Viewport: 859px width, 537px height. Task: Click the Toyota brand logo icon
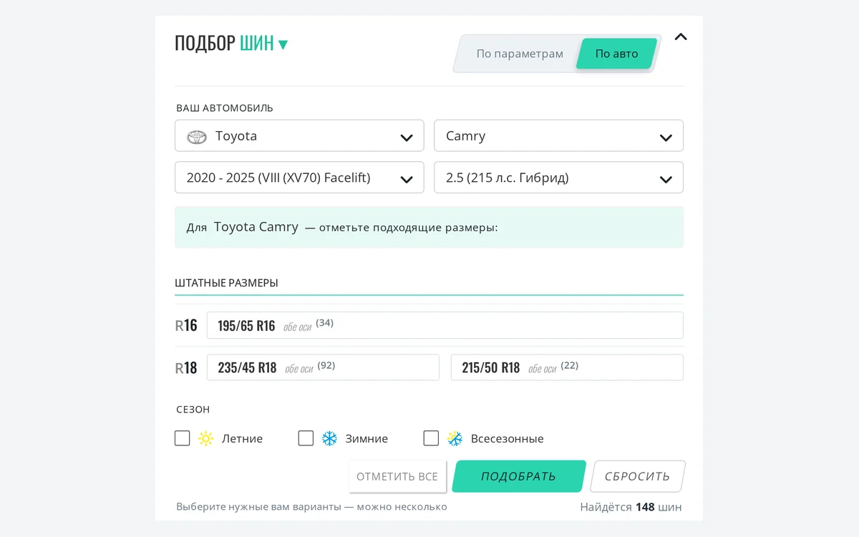tap(197, 137)
